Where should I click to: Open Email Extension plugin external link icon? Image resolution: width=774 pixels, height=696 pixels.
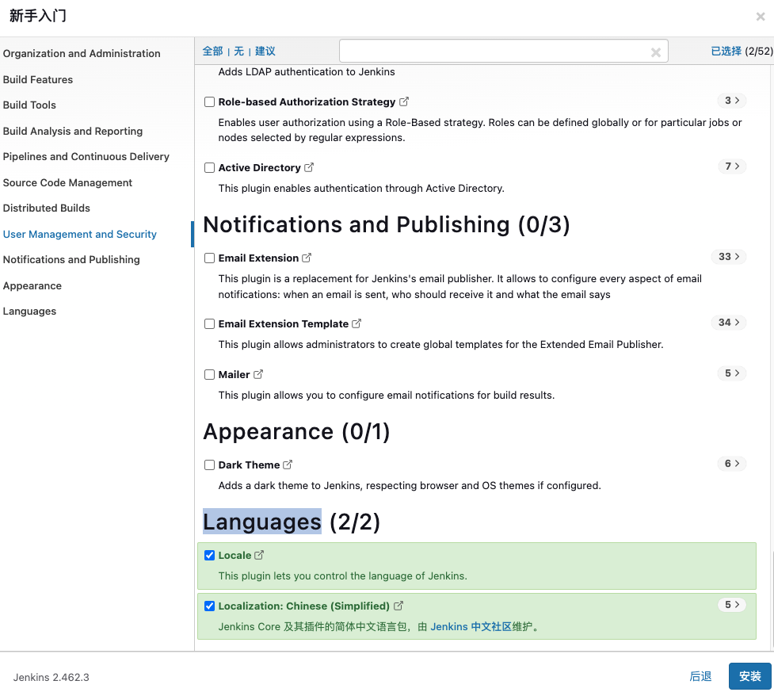(x=307, y=258)
